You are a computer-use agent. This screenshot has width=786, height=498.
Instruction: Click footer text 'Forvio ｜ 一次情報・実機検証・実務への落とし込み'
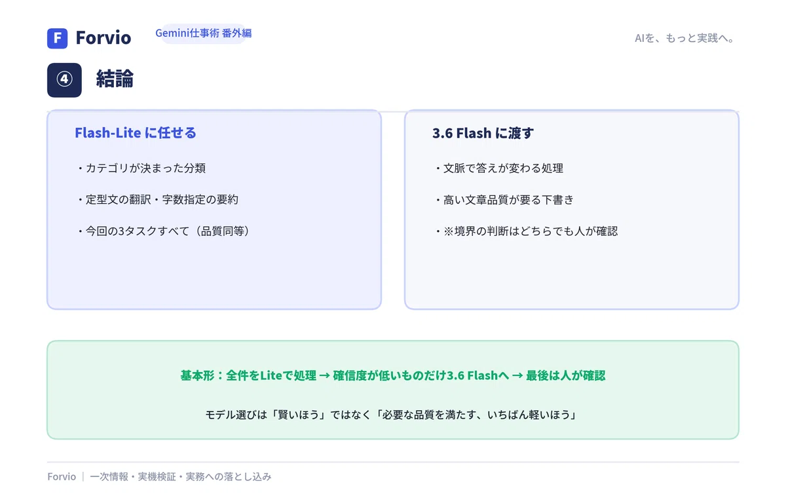159,477
